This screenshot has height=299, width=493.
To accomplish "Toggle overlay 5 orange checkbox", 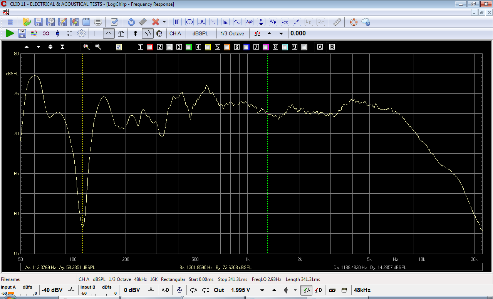I will [x=227, y=47].
